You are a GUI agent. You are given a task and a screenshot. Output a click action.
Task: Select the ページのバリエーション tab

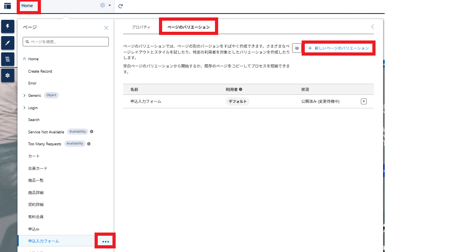pyautogui.click(x=188, y=27)
